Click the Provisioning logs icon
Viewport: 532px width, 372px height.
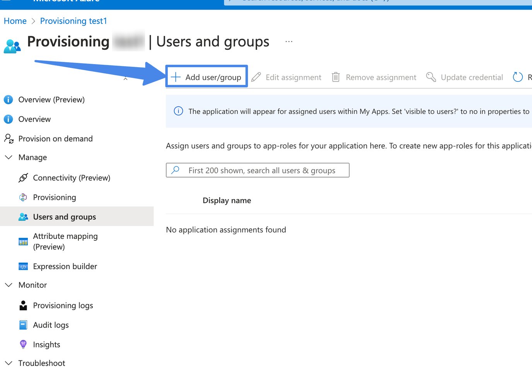23,305
